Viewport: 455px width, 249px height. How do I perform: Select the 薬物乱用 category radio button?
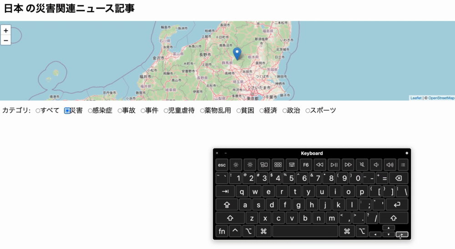pyautogui.click(x=202, y=111)
